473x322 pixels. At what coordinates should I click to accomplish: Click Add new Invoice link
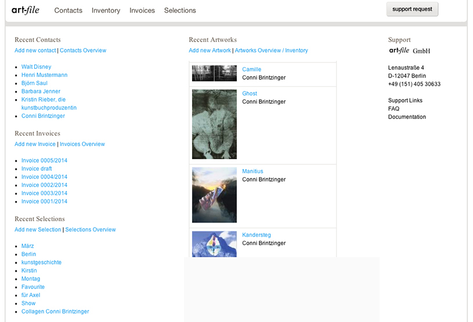point(35,144)
